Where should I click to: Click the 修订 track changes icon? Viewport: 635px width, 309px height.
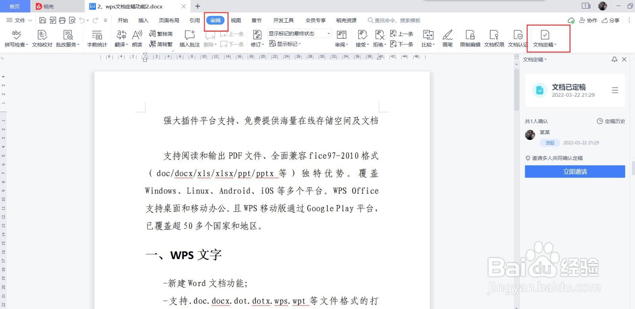(257, 35)
